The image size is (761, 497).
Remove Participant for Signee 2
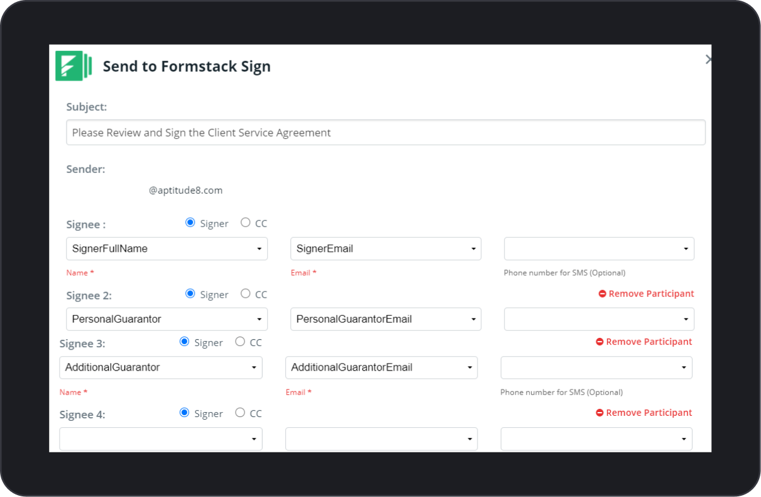[647, 294]
